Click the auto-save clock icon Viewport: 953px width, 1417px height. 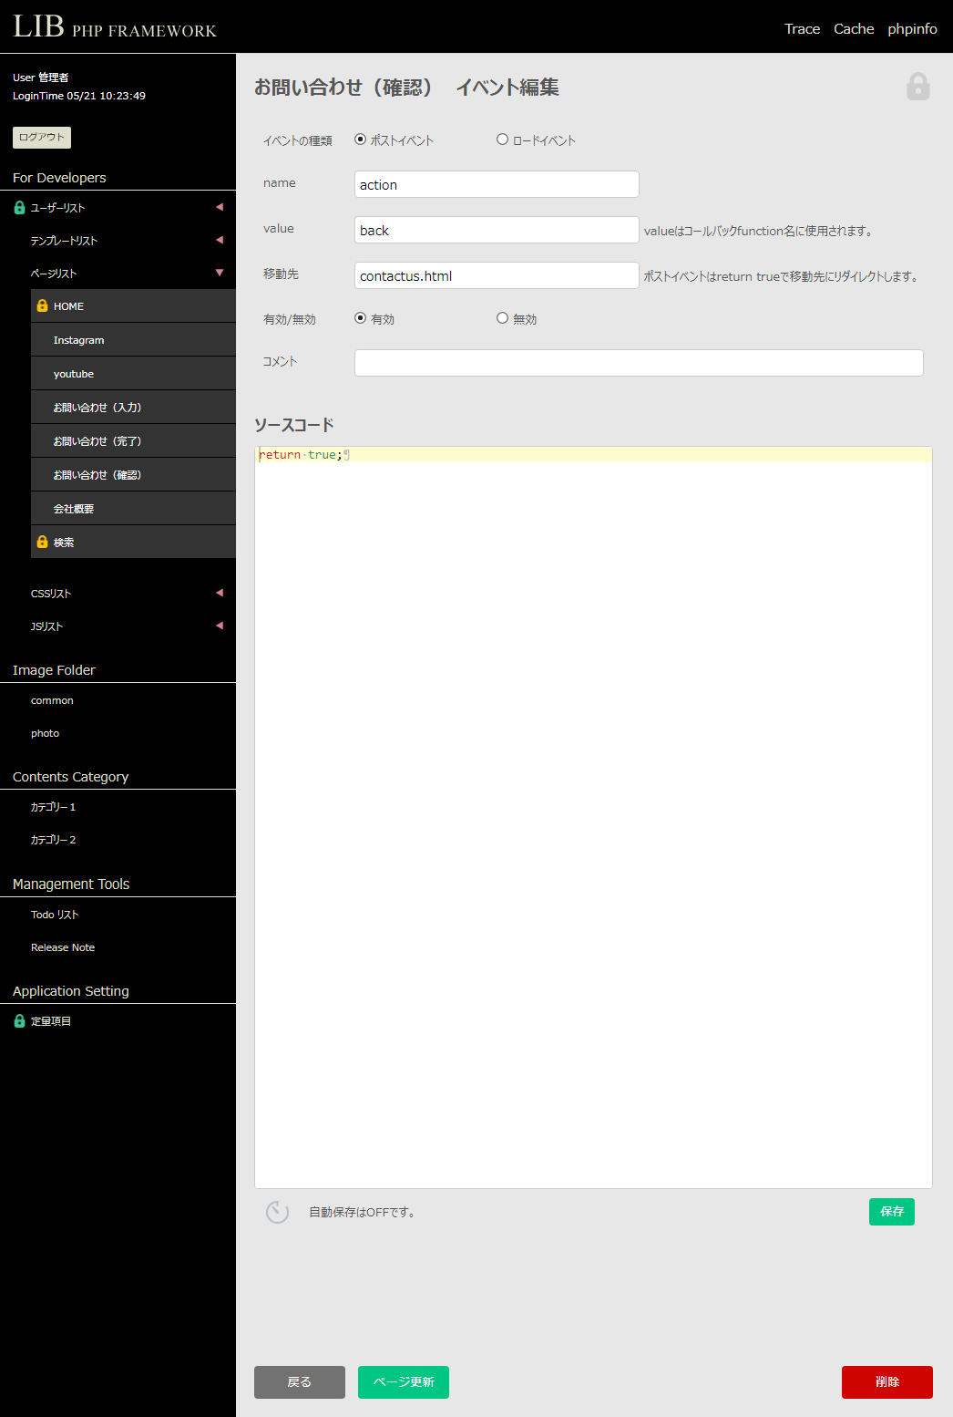point(277,1212)
